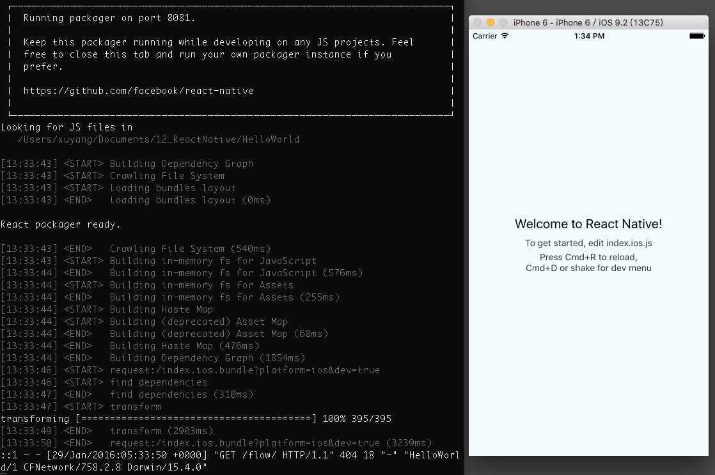Image resolution: width=715 pixels, height=475 pixels.
Task: Click the 'CFNetwork/758.2.8 Darwin/15.4.0' line
Action: coord(104,467)
